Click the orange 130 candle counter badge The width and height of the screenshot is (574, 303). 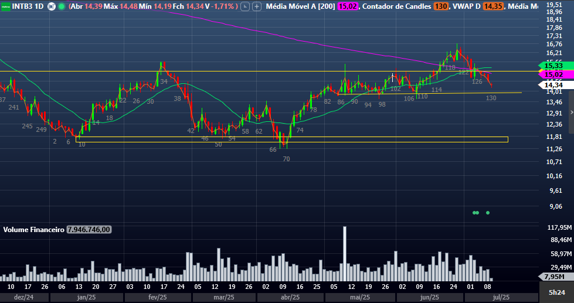coord(441,6)
